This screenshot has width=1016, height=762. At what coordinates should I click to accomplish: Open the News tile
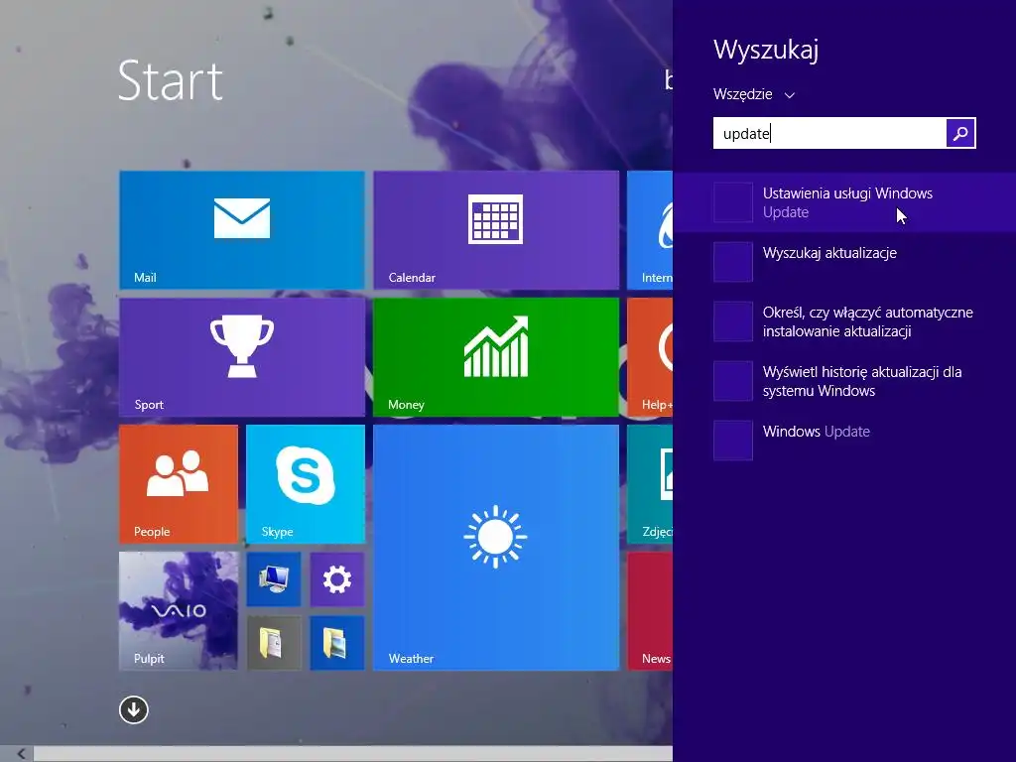(650, 611)
